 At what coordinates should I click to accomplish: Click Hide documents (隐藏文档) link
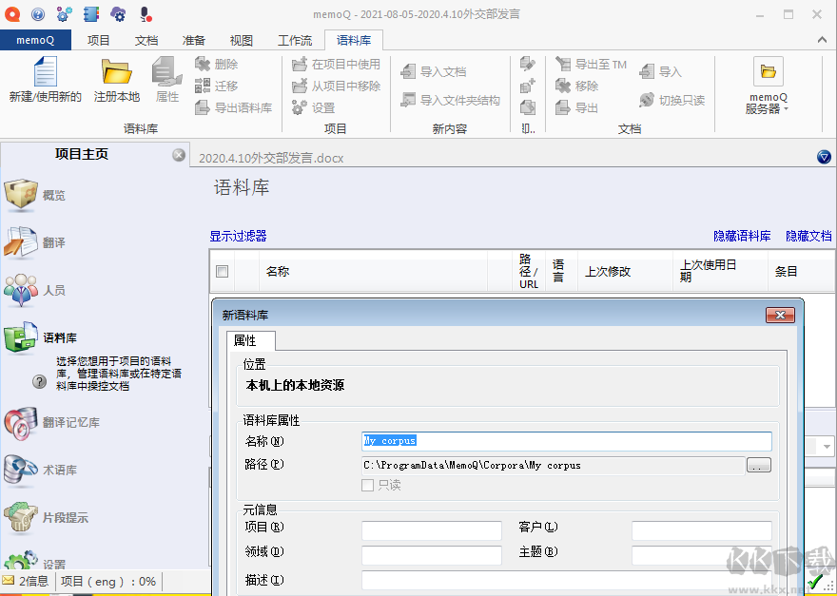808,236
